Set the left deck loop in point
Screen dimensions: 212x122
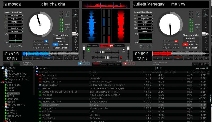[35, 44]
